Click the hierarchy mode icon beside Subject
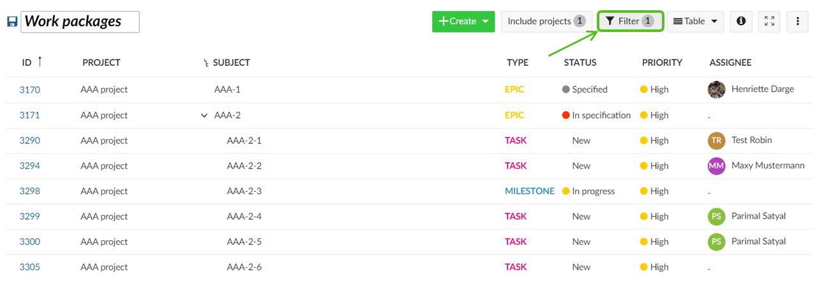Viewport: 817px width, 285px height. (x=206, y=63)
